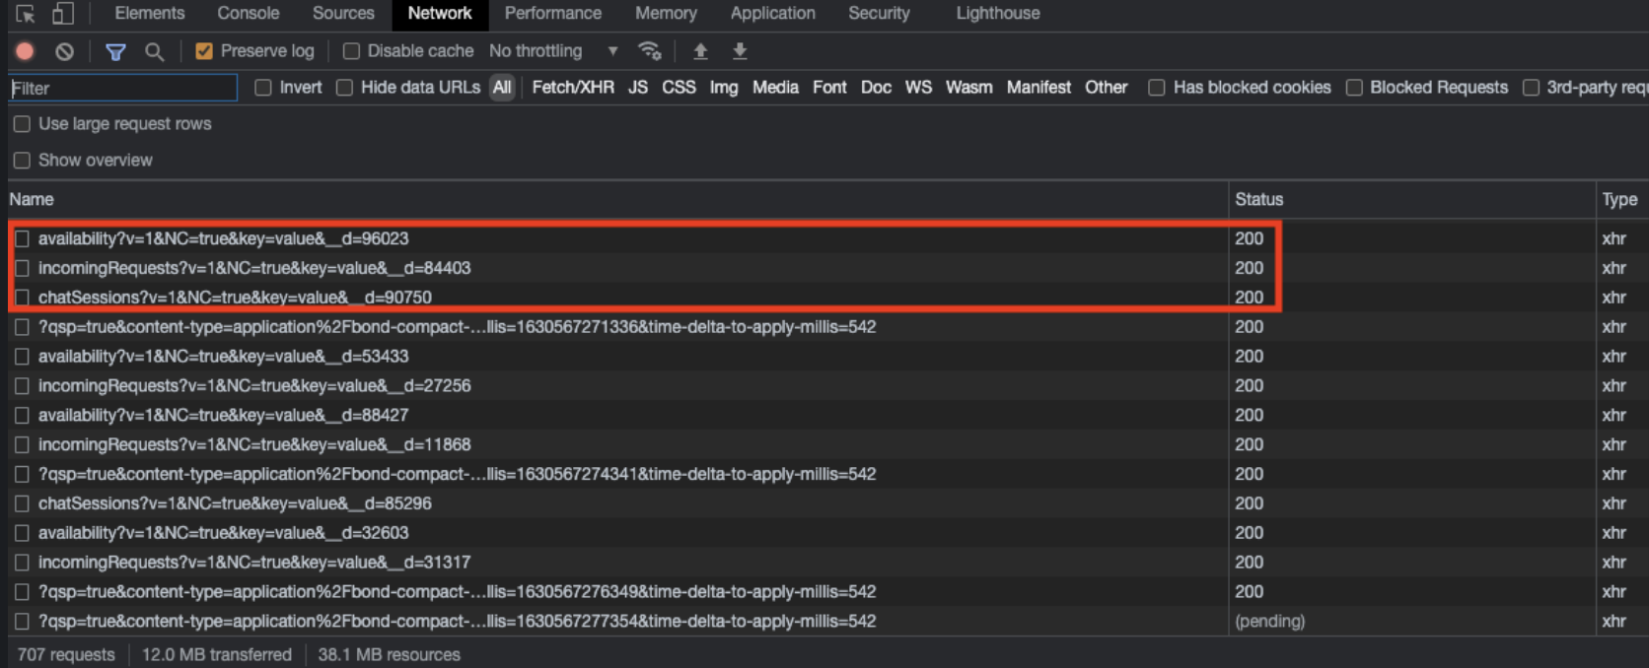Filter by Font requests
The height and width of the screenshot is (668, 1649).
[829, 88]
